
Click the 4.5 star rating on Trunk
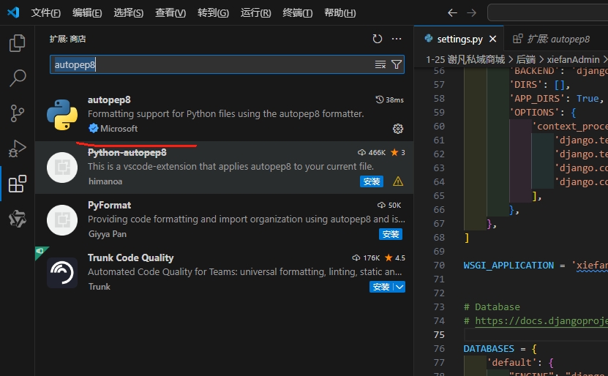tap(395, 257)
